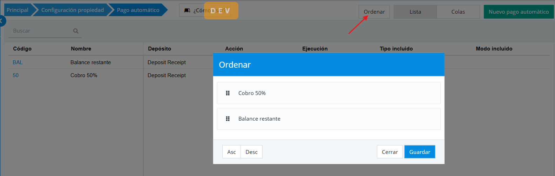The image size is (555, 176).
Task: Open the 50 code link
Action: [15, 75]
